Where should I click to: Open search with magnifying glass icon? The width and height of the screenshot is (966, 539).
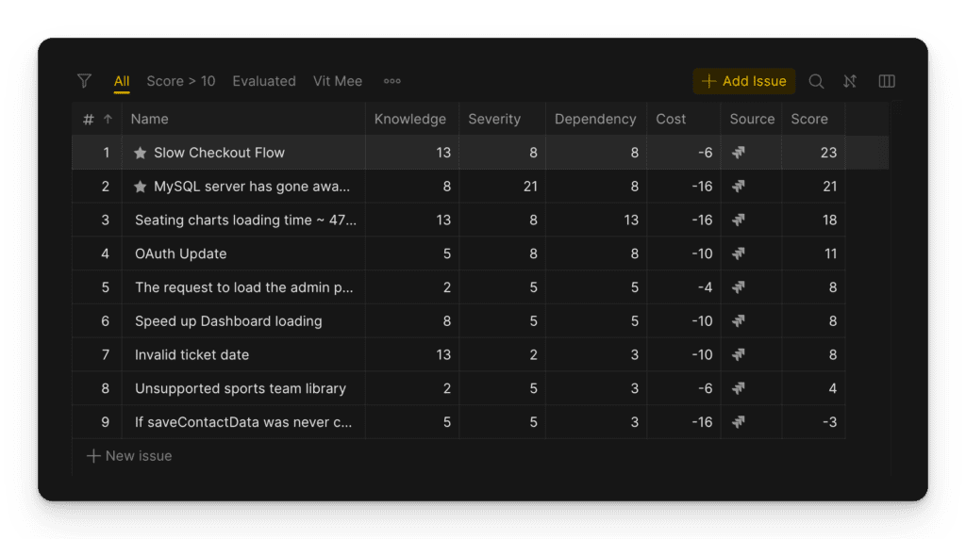(x=816, y=81)
